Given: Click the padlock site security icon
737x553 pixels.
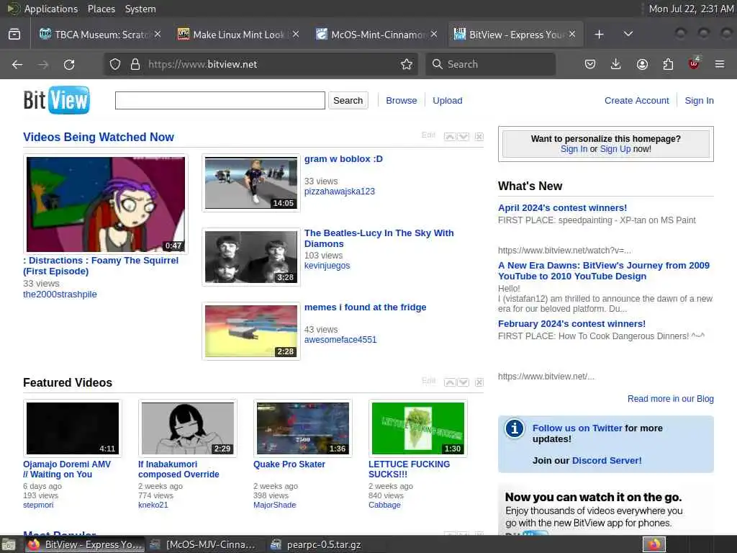Looking at the screenshot, I should (x=135, y=64).
